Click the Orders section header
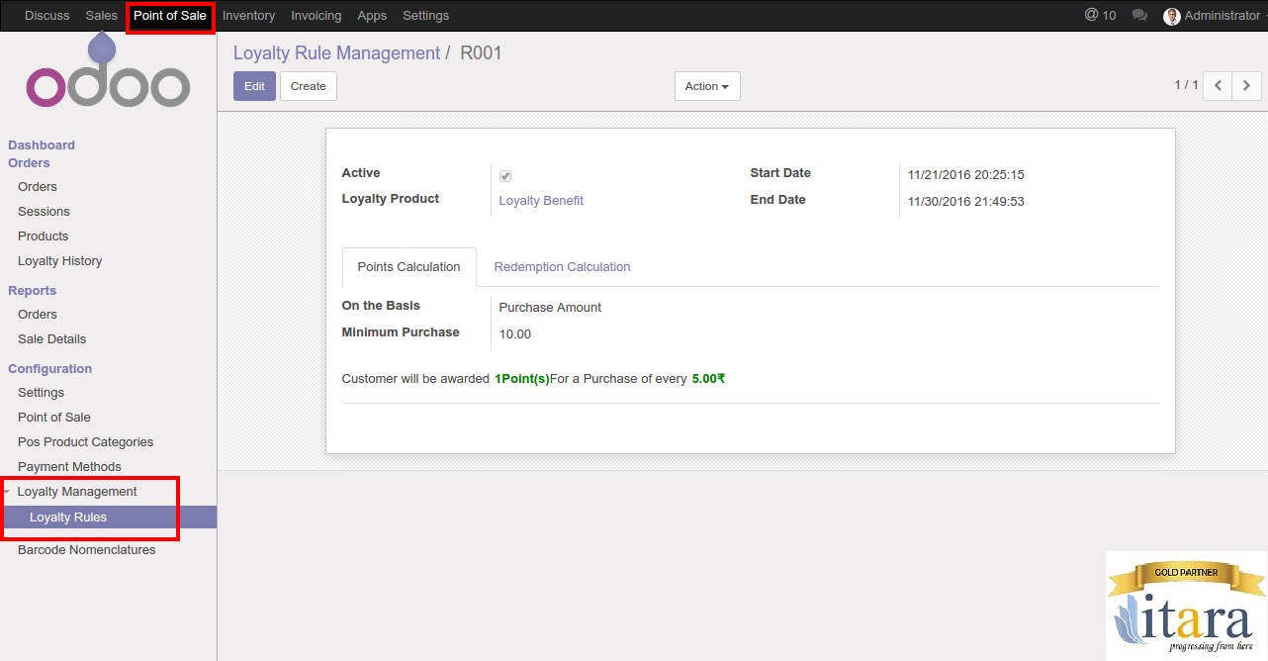The width and height of the screenshot is (1268, 661). (x=29, y=163)
